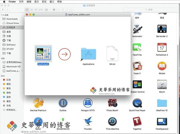Open the arrange-by dropdown in toolbar
The image size is (180, 134).
(x=47, y=10)
